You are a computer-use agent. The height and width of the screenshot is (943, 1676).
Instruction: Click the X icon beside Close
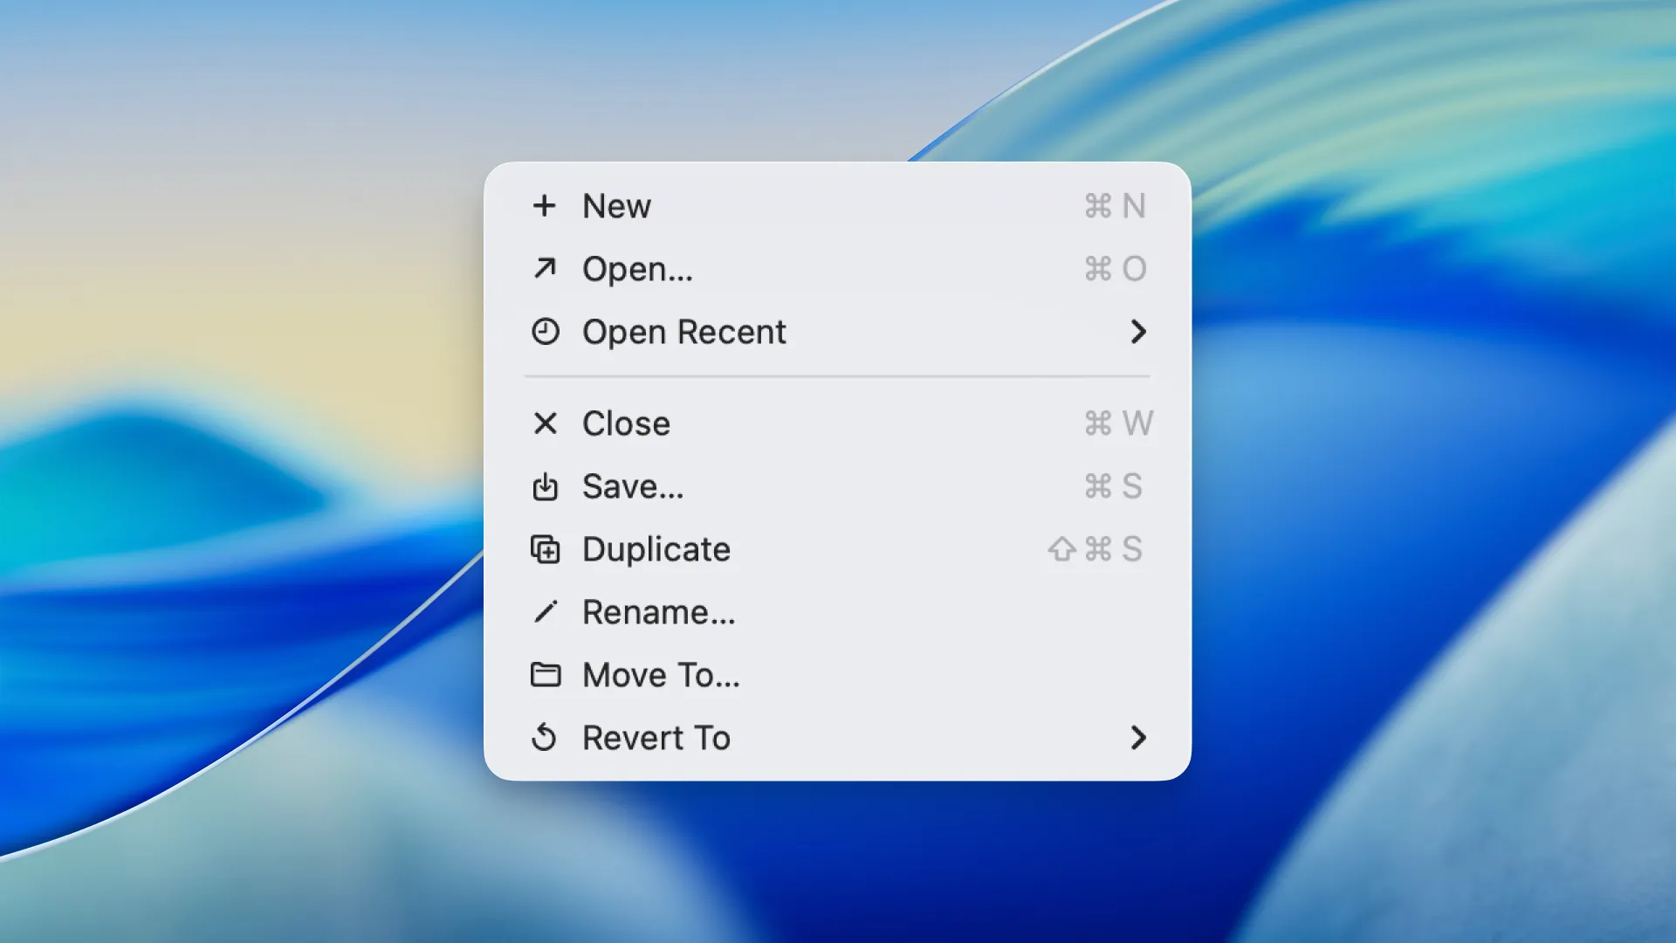click(545, 423)
